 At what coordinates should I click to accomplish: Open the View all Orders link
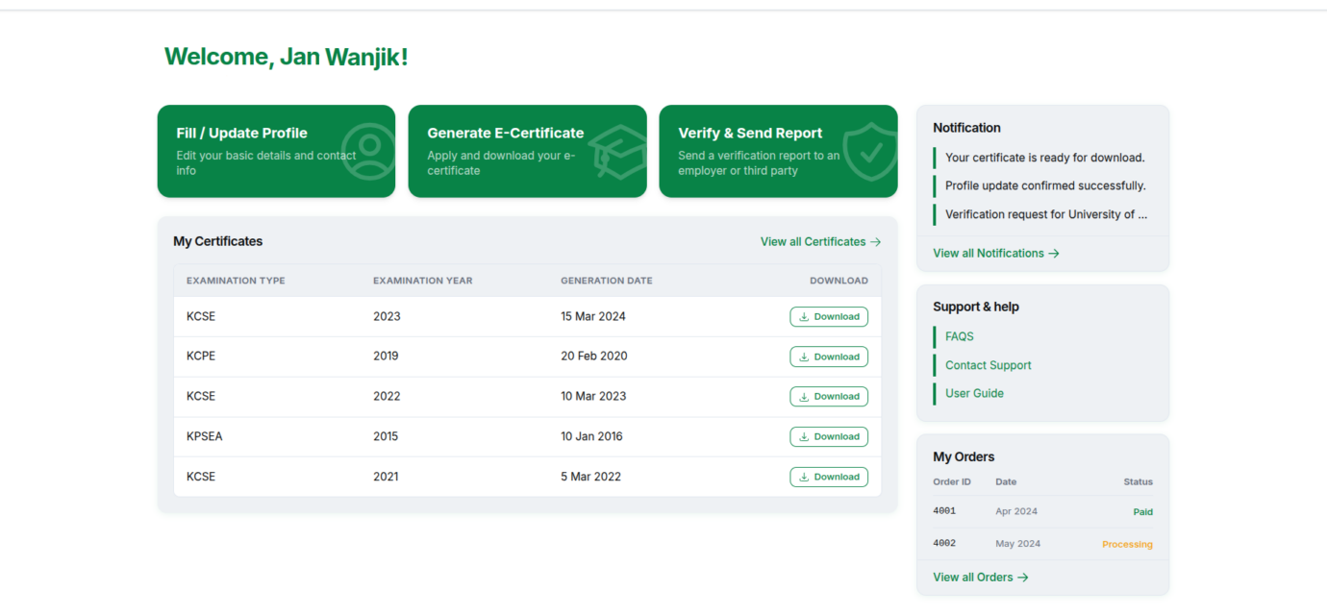click(x=981, y=578)
